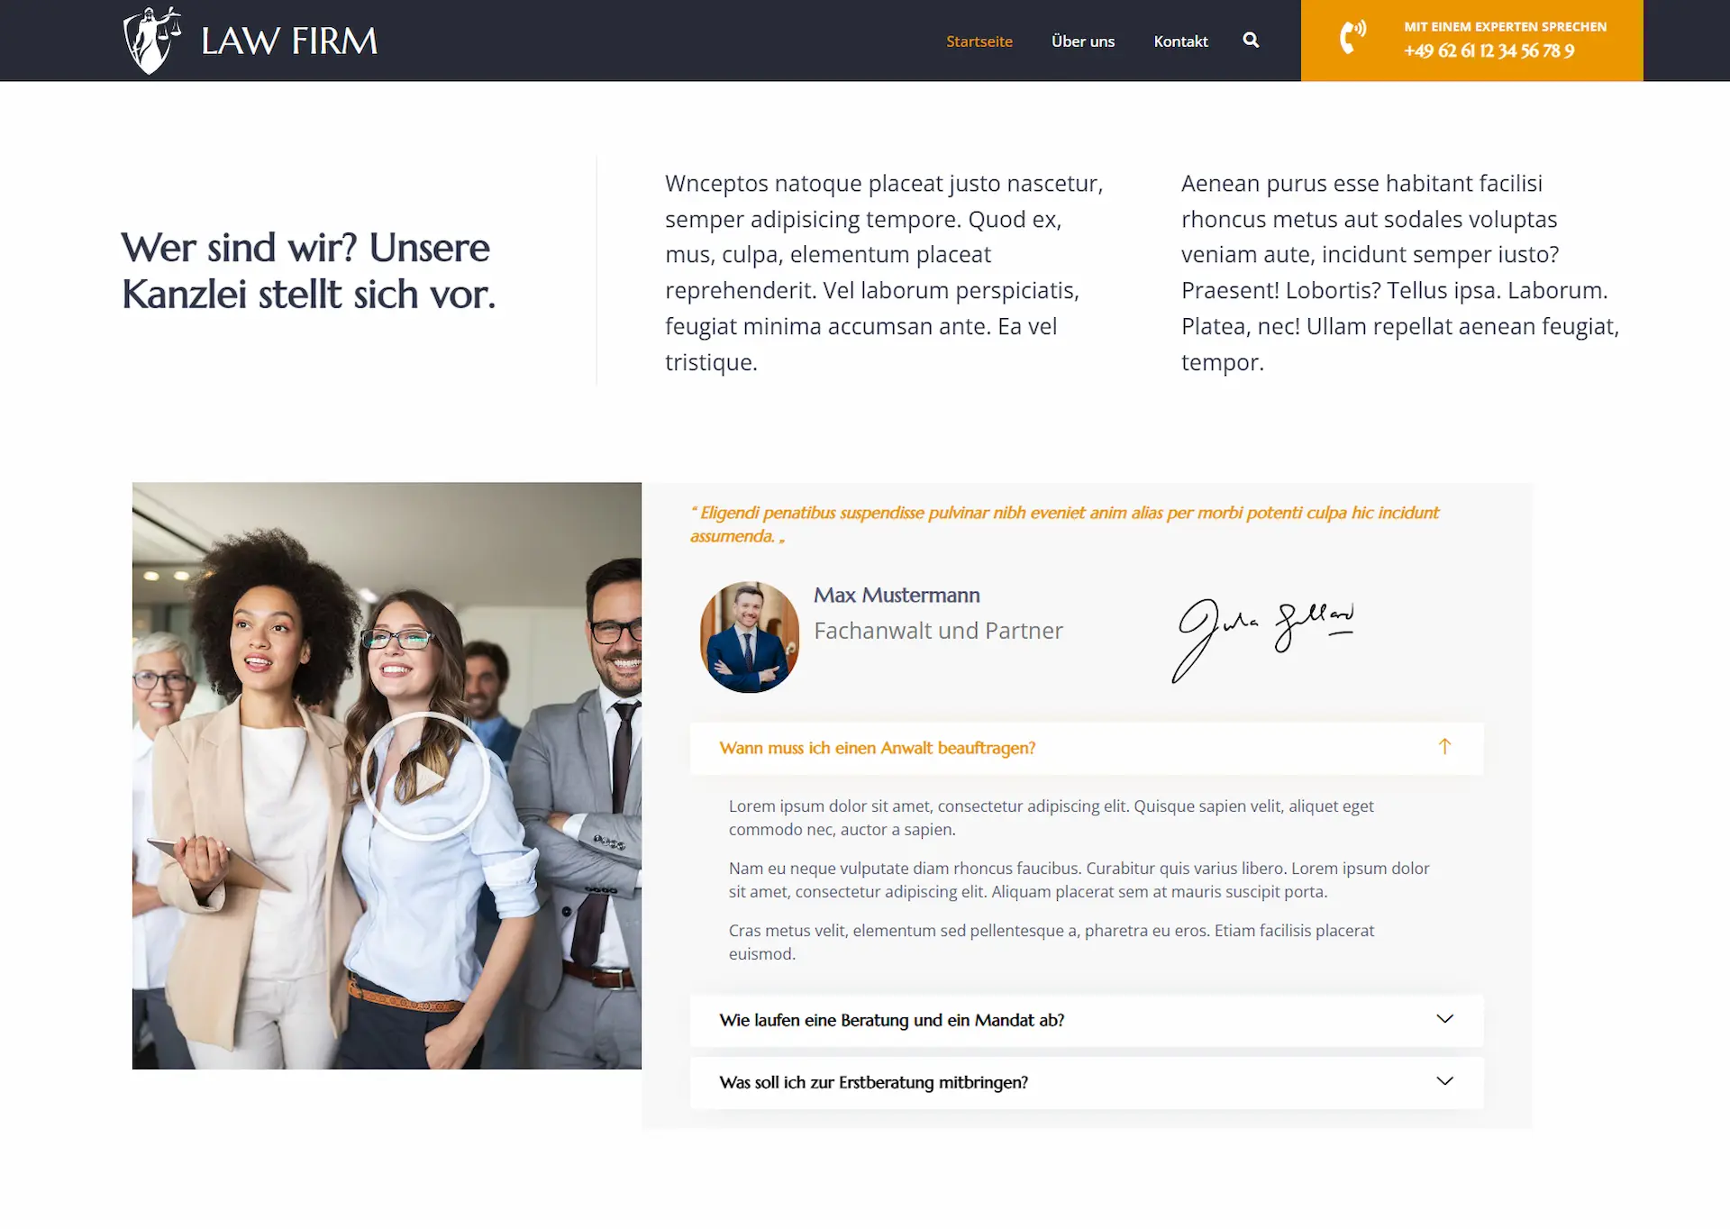Click the Max Mustermann name

pyautogui.click(x=897, y=596)
